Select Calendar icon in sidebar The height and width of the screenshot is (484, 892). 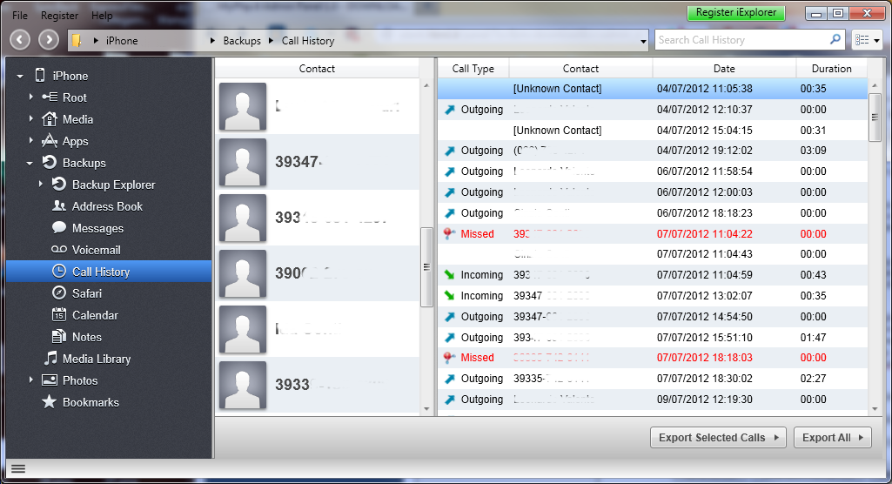(x=59, y=315)
